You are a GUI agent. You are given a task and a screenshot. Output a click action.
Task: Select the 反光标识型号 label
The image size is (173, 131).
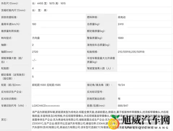pyautogui.click(x=95, y=92)
